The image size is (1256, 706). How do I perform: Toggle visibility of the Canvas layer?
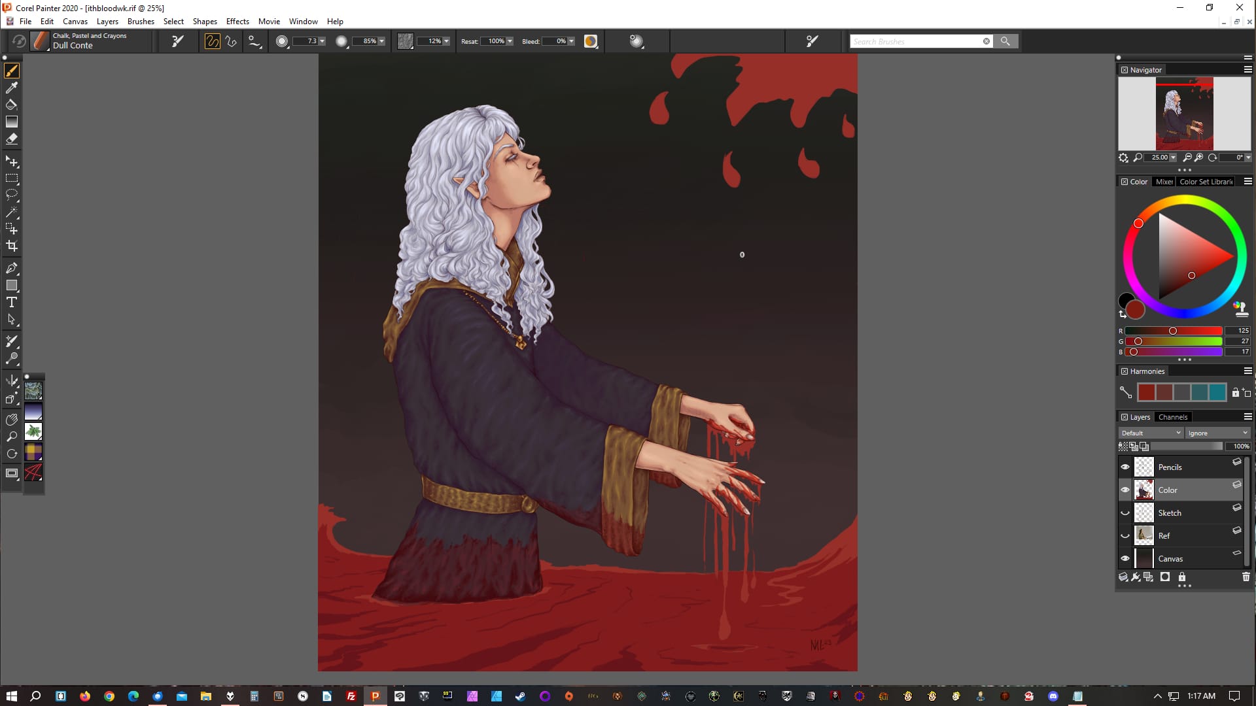pyautogui.click(x=1125, y=558)
